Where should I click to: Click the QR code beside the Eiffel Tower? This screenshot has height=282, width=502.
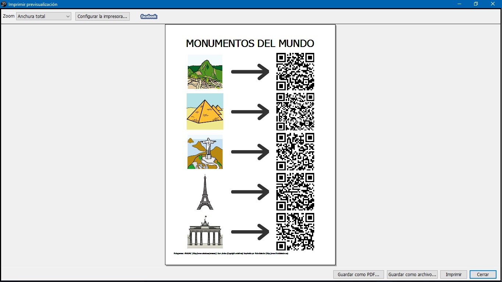point(295,192)
